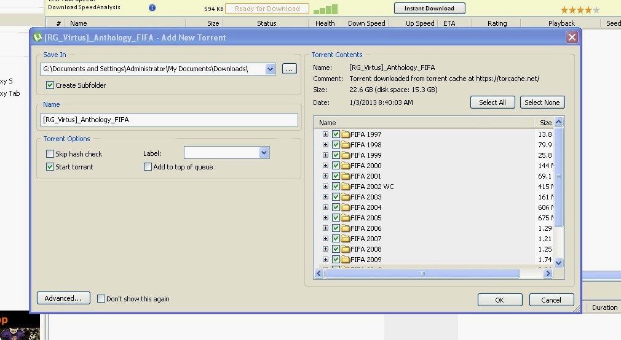Click the Cancel button
The image size is (621, 340).
tap(552, 300)
